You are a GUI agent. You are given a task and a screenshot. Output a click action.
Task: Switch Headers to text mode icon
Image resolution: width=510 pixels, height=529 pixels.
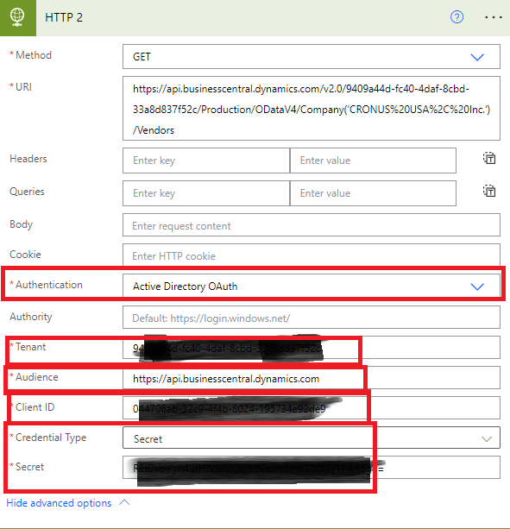[489, 158]
